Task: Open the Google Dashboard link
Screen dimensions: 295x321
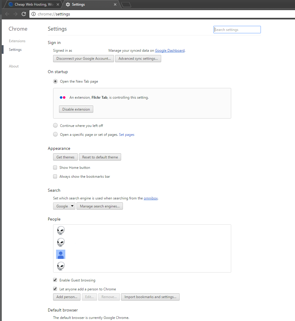Action: click(x=170, y=51)
